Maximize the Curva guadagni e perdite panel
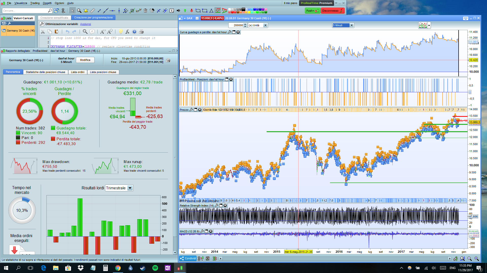Viewport: 487px width, 273px height. point(234,32)
